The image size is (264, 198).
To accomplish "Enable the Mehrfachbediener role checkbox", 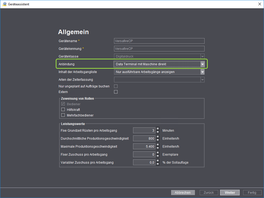I will (63, 115).
